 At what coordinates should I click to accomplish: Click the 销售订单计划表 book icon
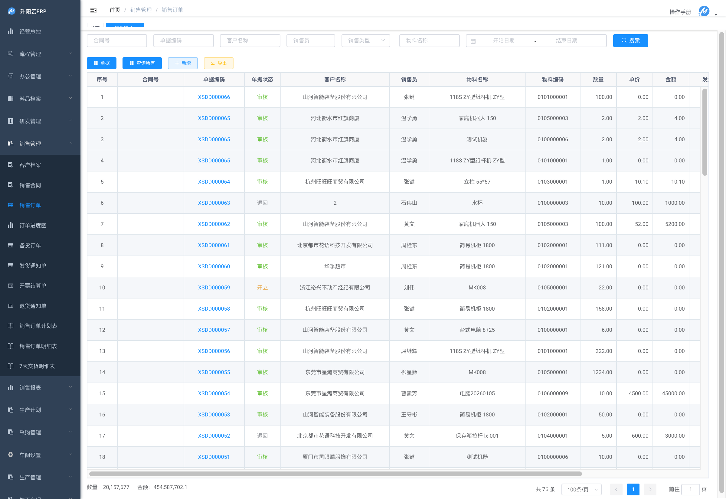point(11,326)
